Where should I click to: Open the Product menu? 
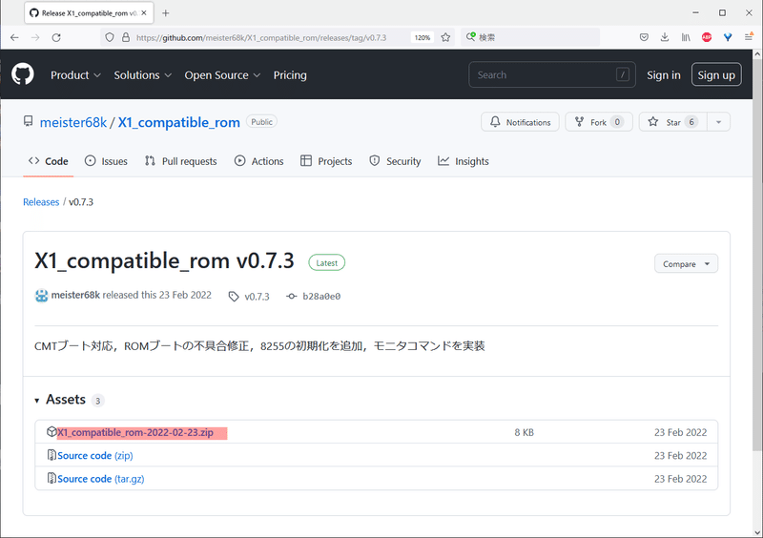[75, 75]
